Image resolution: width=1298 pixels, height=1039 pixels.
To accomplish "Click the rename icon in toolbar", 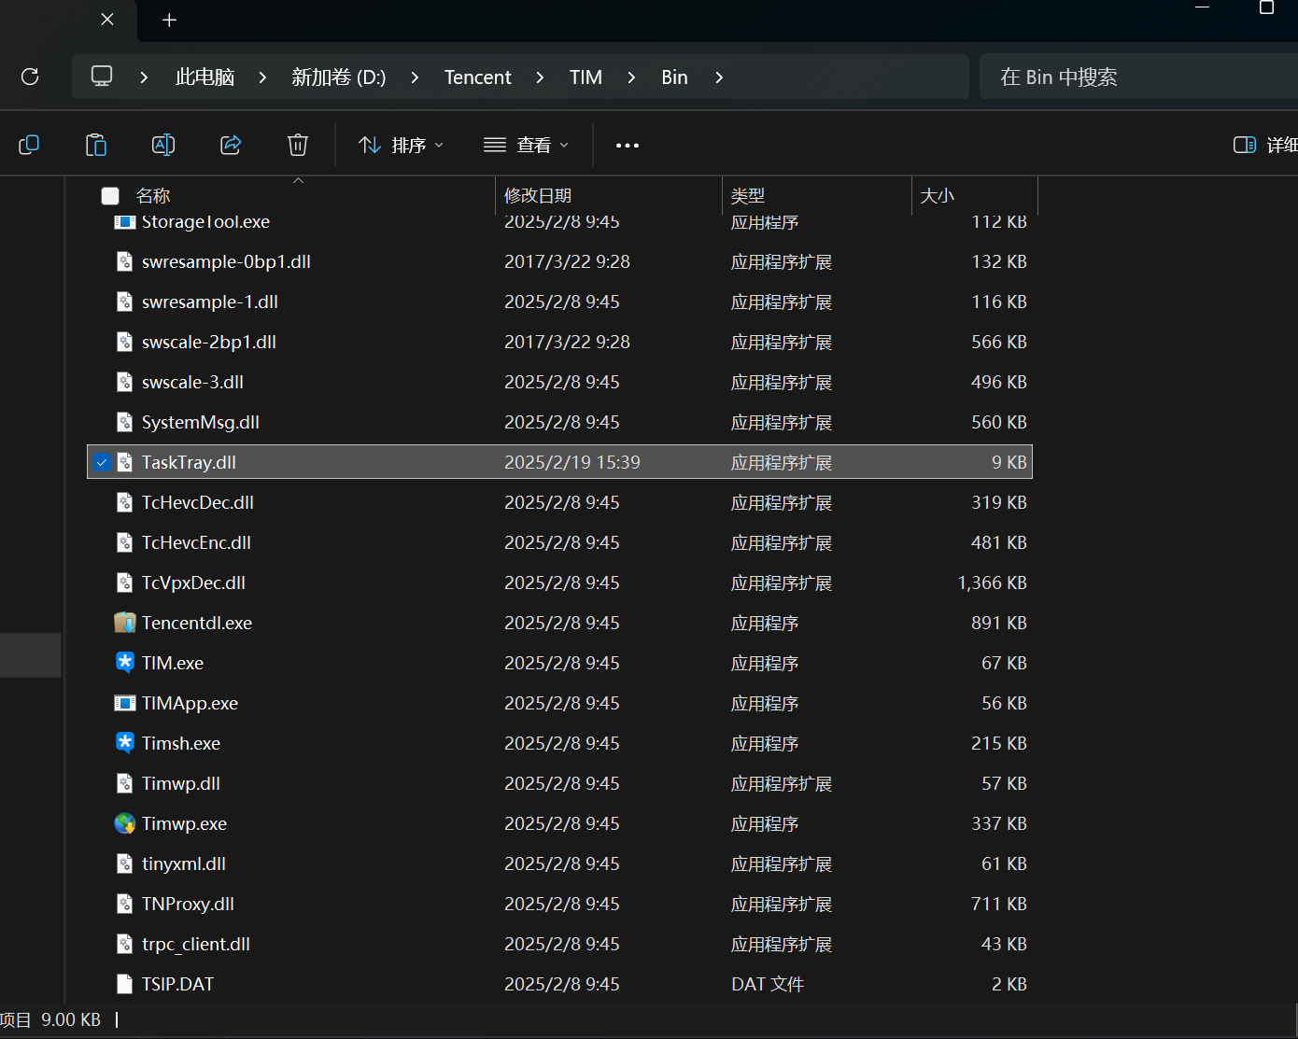I will point(163,145).
